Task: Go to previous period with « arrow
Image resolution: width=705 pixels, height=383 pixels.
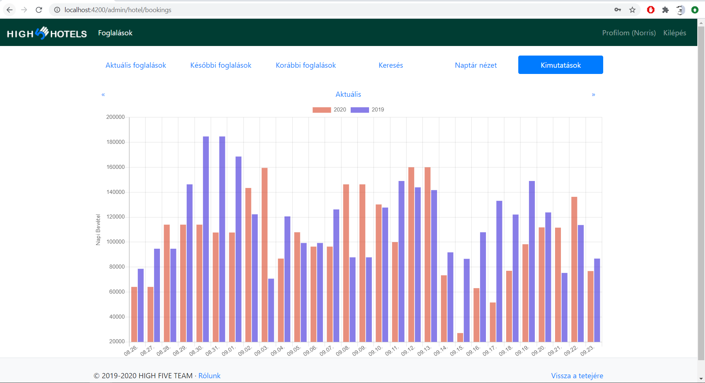Action: (x=103, y=95)
